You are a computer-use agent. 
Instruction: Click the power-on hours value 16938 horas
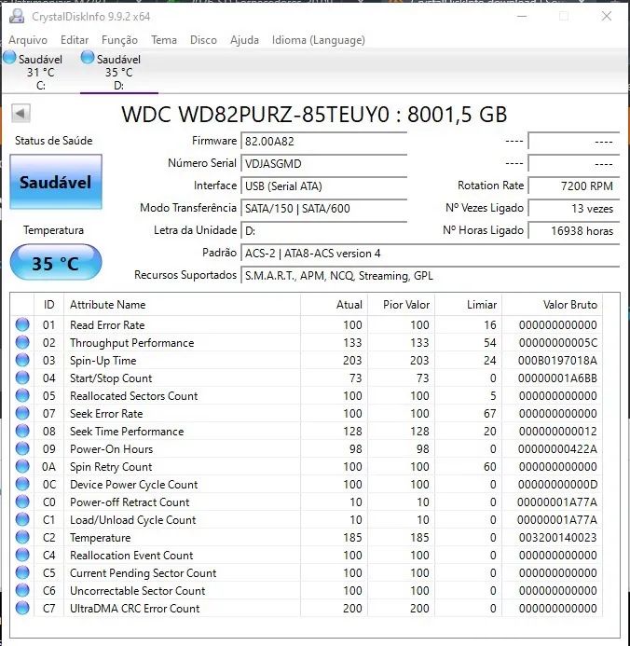(574, 230)
